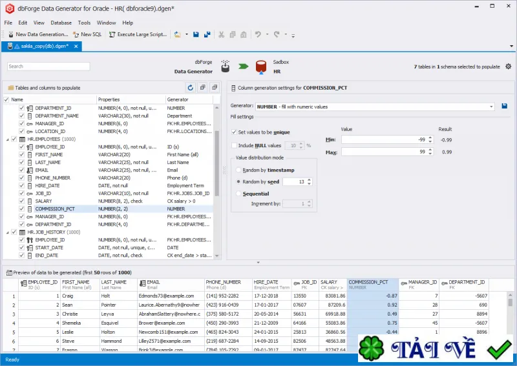517x366 pixels.
Task: Open the Window menu
Action: [x=106, y=23]
